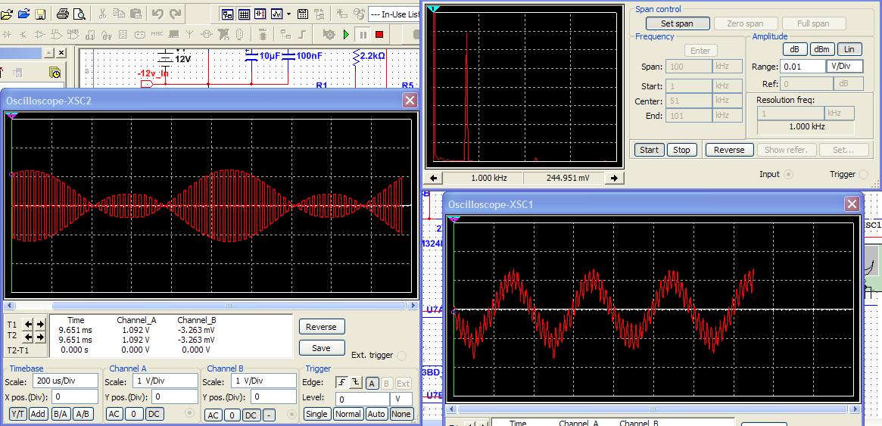The image size is (882, 426).
Task: Switch amplitude to dB
Action: point(795,49)
